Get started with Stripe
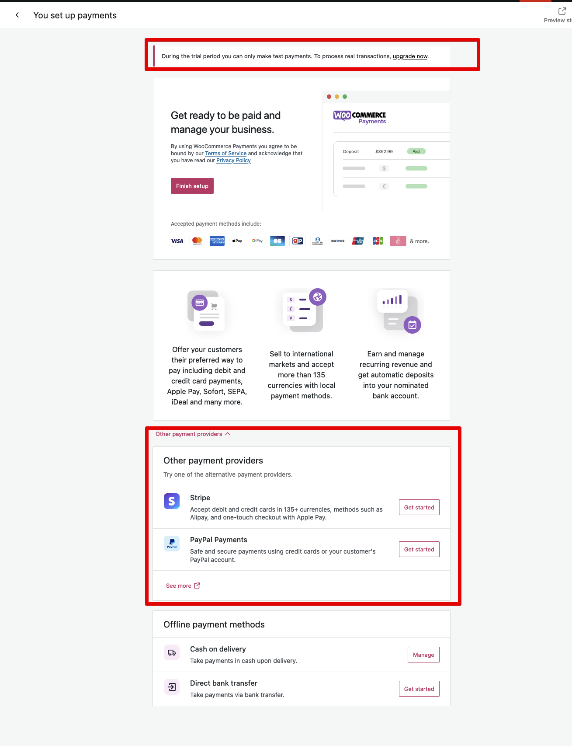Screen dimensions: 572x746 (419, 507)
